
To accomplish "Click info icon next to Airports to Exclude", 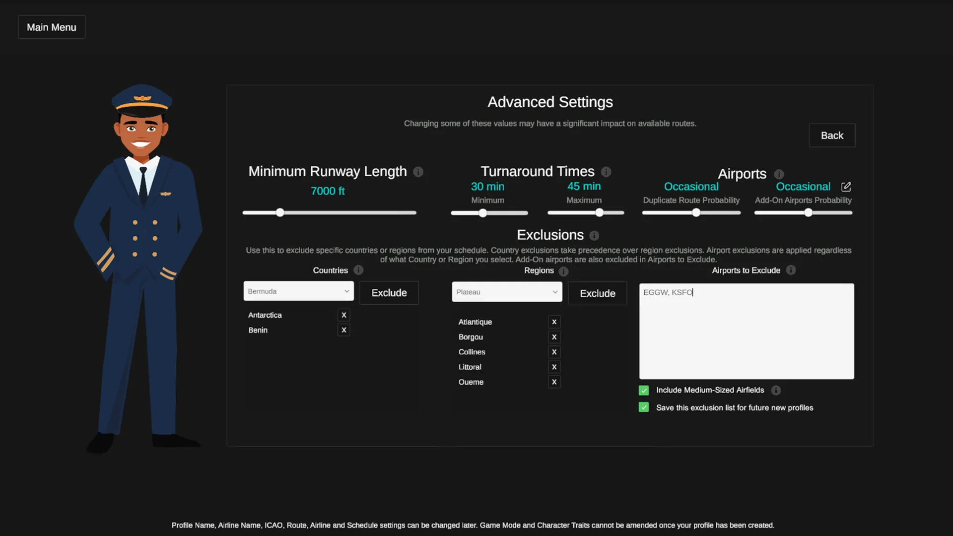I will pyautogui.click(x=791, y=270).
